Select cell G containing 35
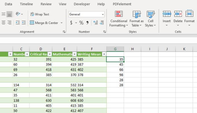The height and width of the screenshot is (113, 197). (x=115, y=59)
